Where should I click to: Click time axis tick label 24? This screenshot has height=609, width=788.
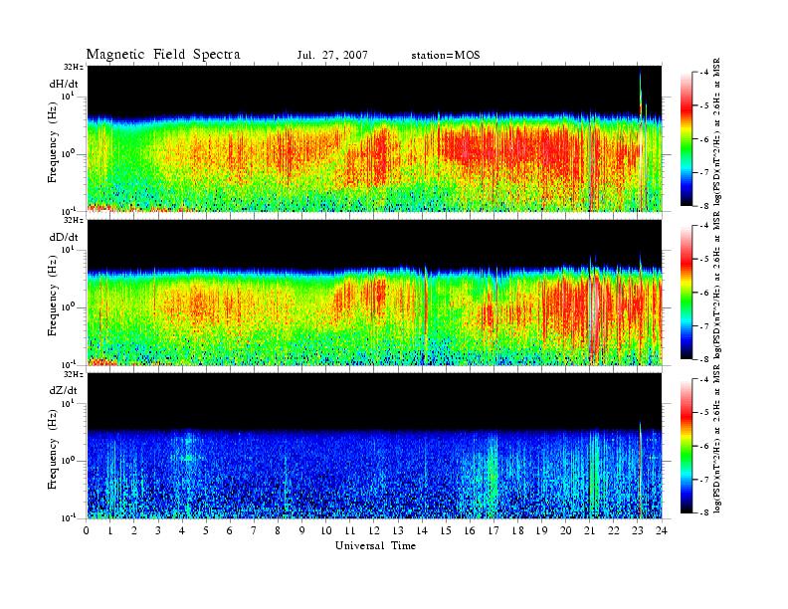tap(662, 530)
